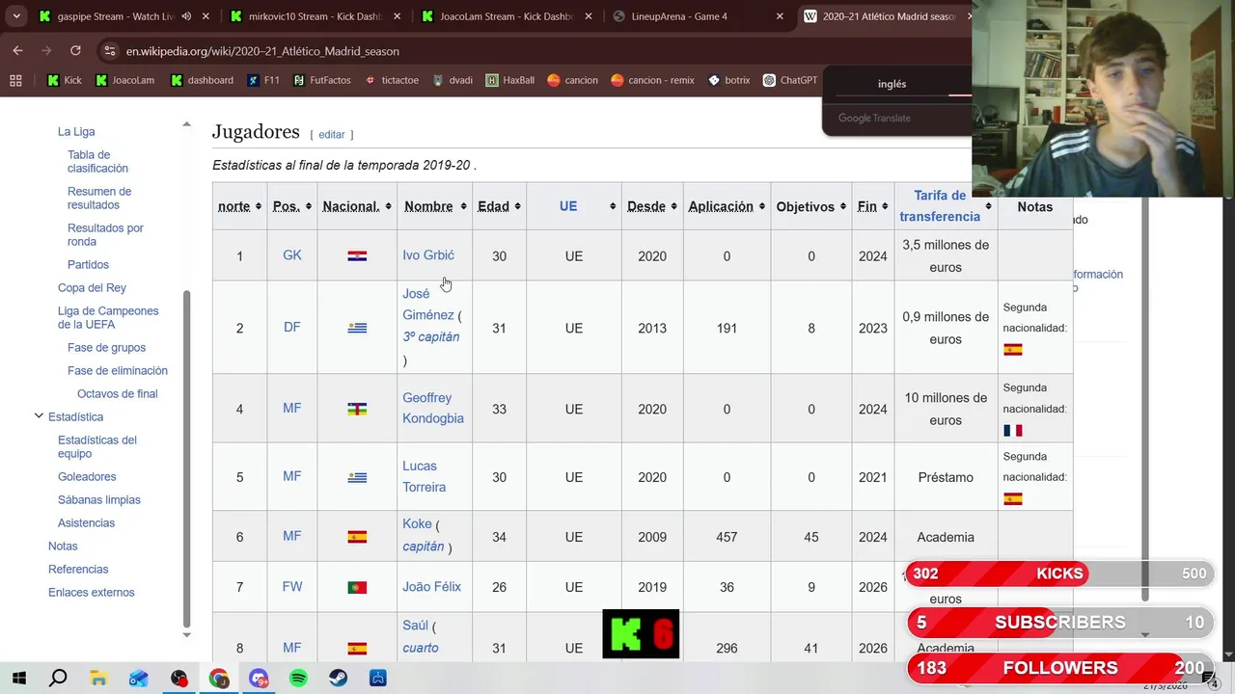Open the JoacoLam bookmark
Screen dimensions: 1235x694
click(124, 80)
